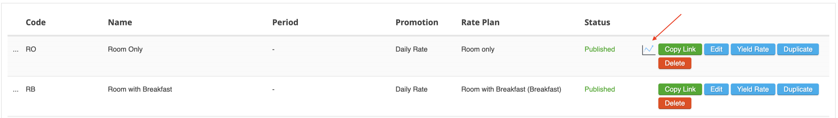Edit the Room with Breakfast rate
This screenshot has height=118, width=838.
click(x=716, y=89)
